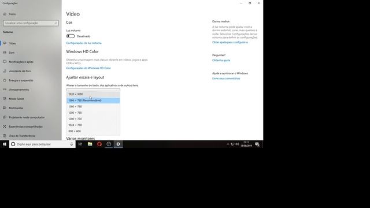Open the Experiências compartilhadas icon
The height and width of the screenshot is (208, 370).
[5, 127]
